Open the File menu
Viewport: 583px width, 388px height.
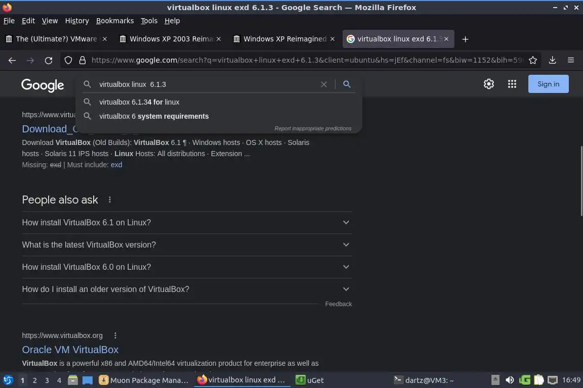9,21
